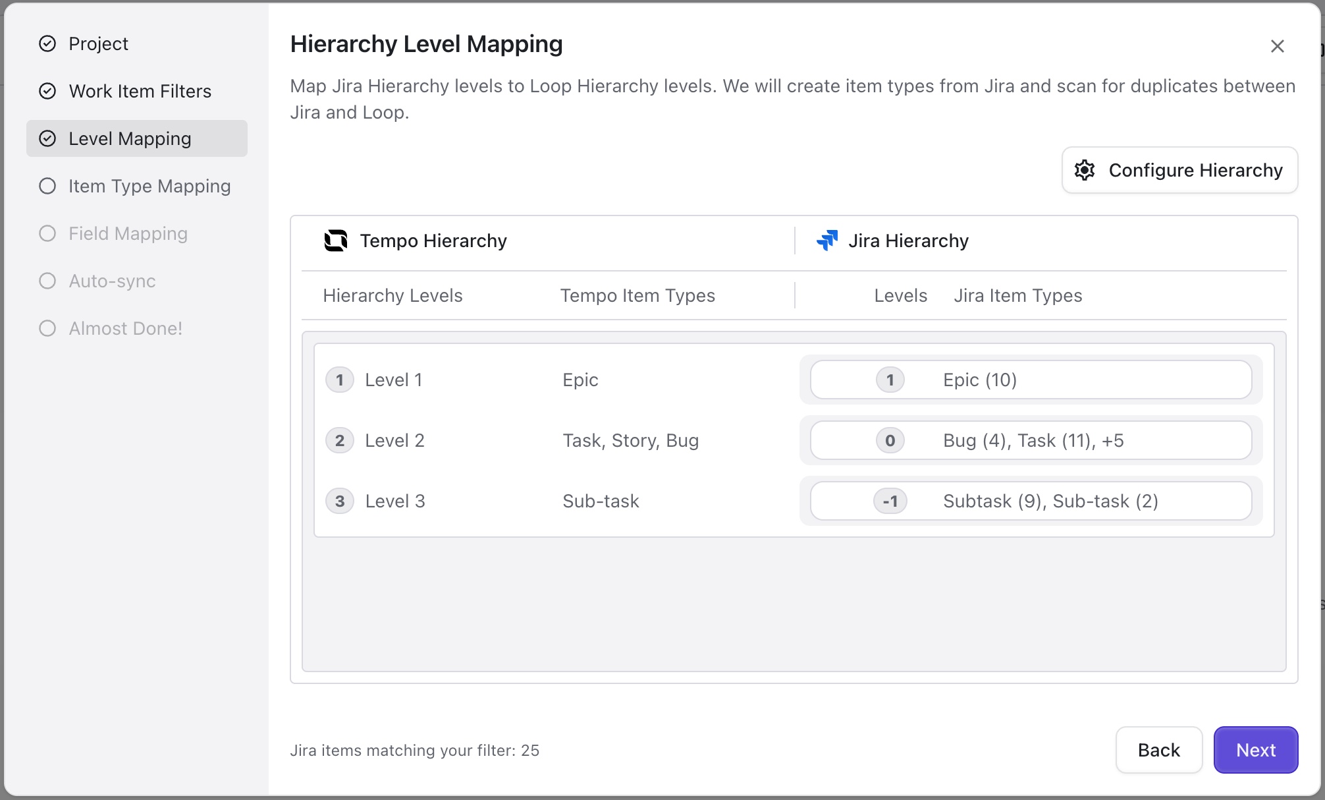Open the Project step

[137, 43]
